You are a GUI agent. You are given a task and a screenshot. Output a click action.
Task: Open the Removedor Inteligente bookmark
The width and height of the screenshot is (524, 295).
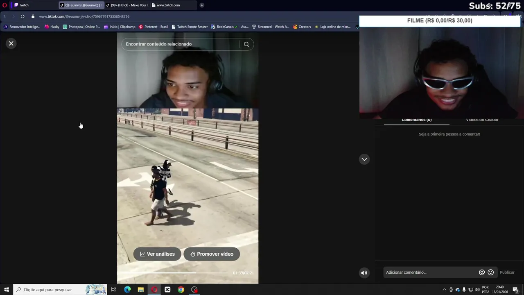[22, 27]
